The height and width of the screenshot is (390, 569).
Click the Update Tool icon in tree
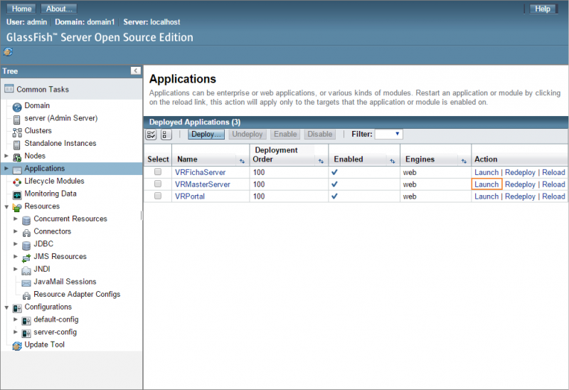click(17, 346)
